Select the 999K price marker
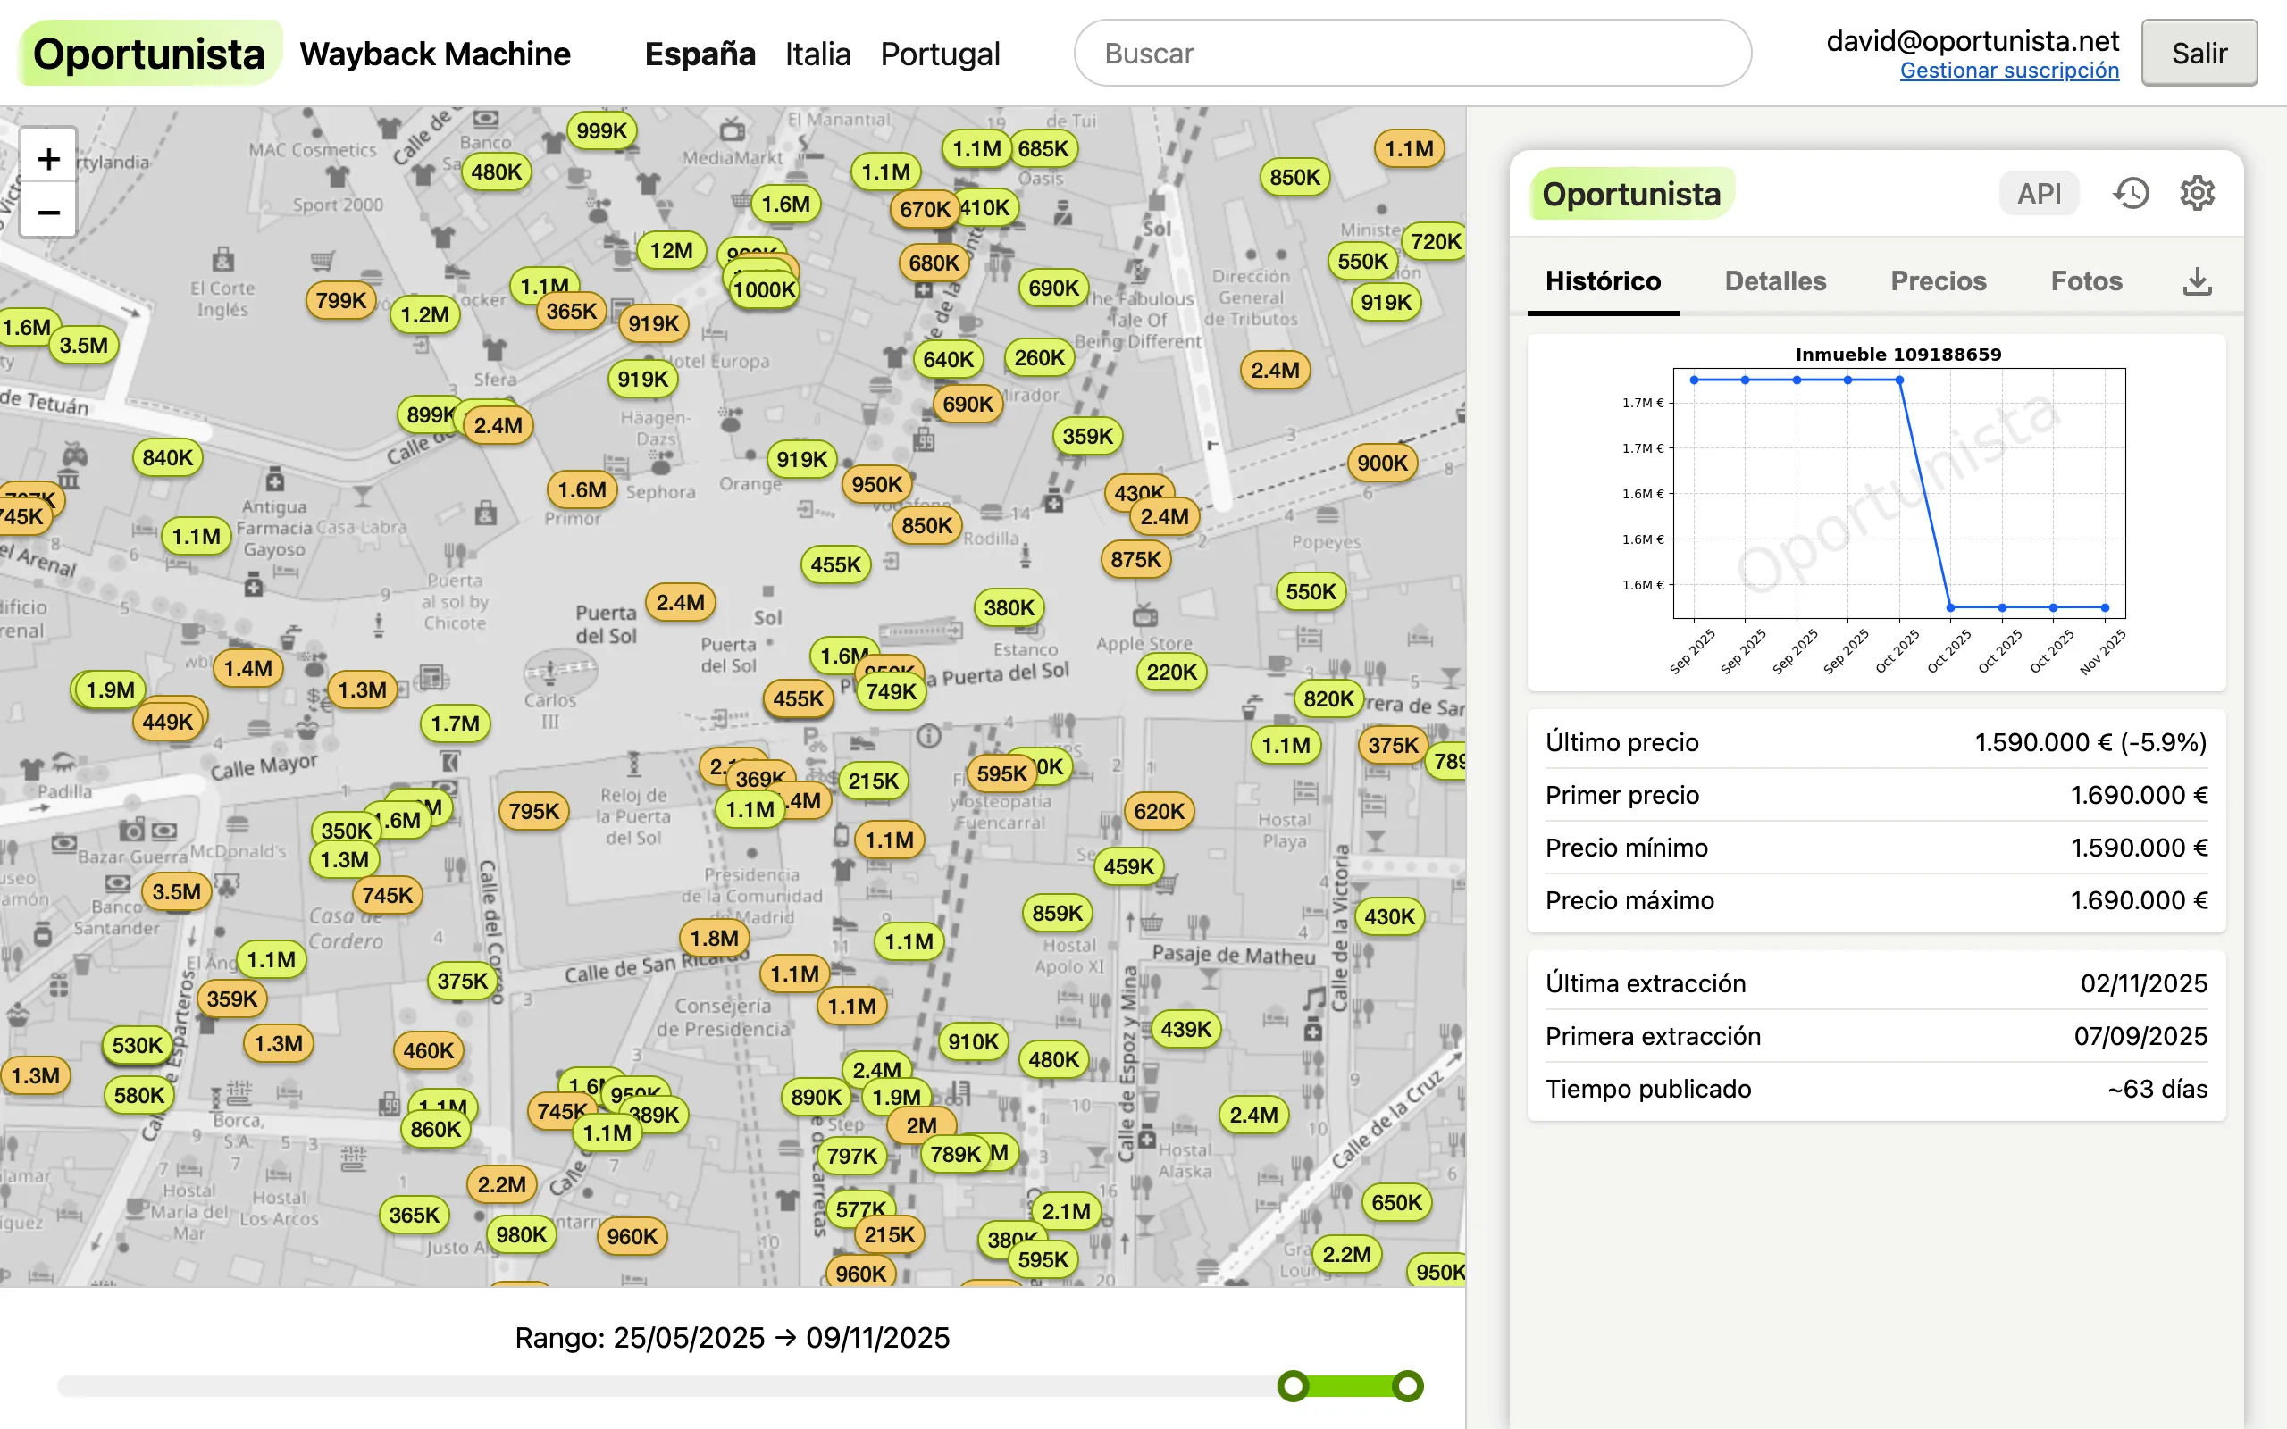The height and width of the screenshot is (1429, 2287). [x=601, y=130]
